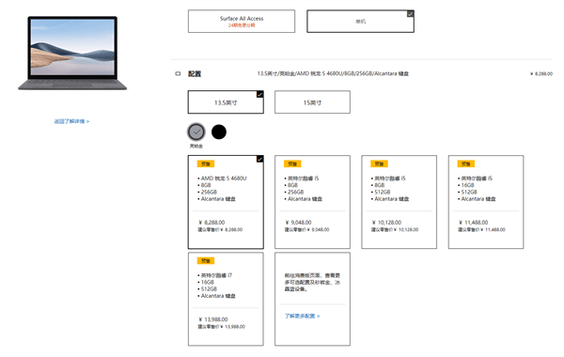Screen dimensions: 564x357
Task: Switch to the 15英寸 screen size
Action: (x=312, y=102)
